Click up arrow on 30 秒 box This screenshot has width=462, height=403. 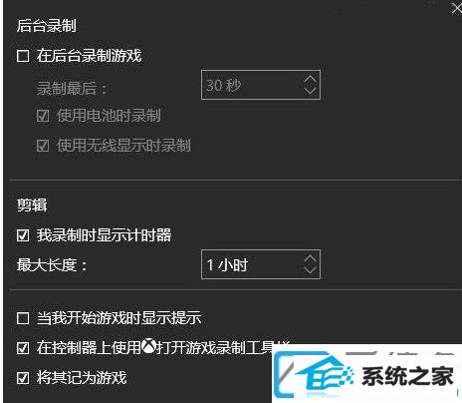click(311, 80)
